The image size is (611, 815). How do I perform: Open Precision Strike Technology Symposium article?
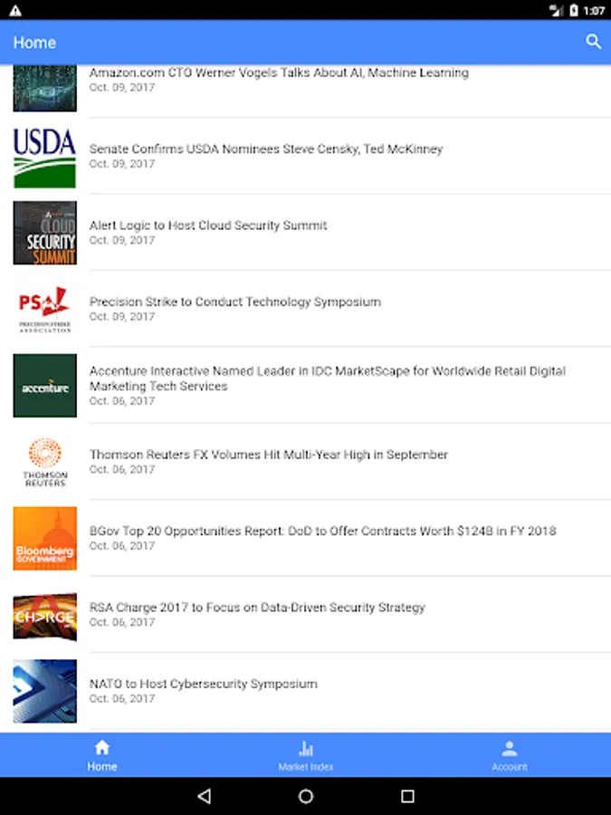[x=234, y=302]
